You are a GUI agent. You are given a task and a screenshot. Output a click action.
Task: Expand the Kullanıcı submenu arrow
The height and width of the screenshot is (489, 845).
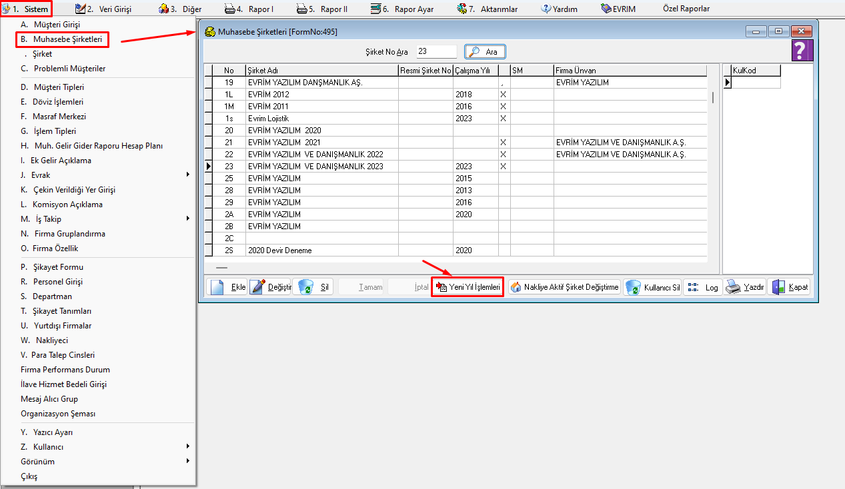187,447
